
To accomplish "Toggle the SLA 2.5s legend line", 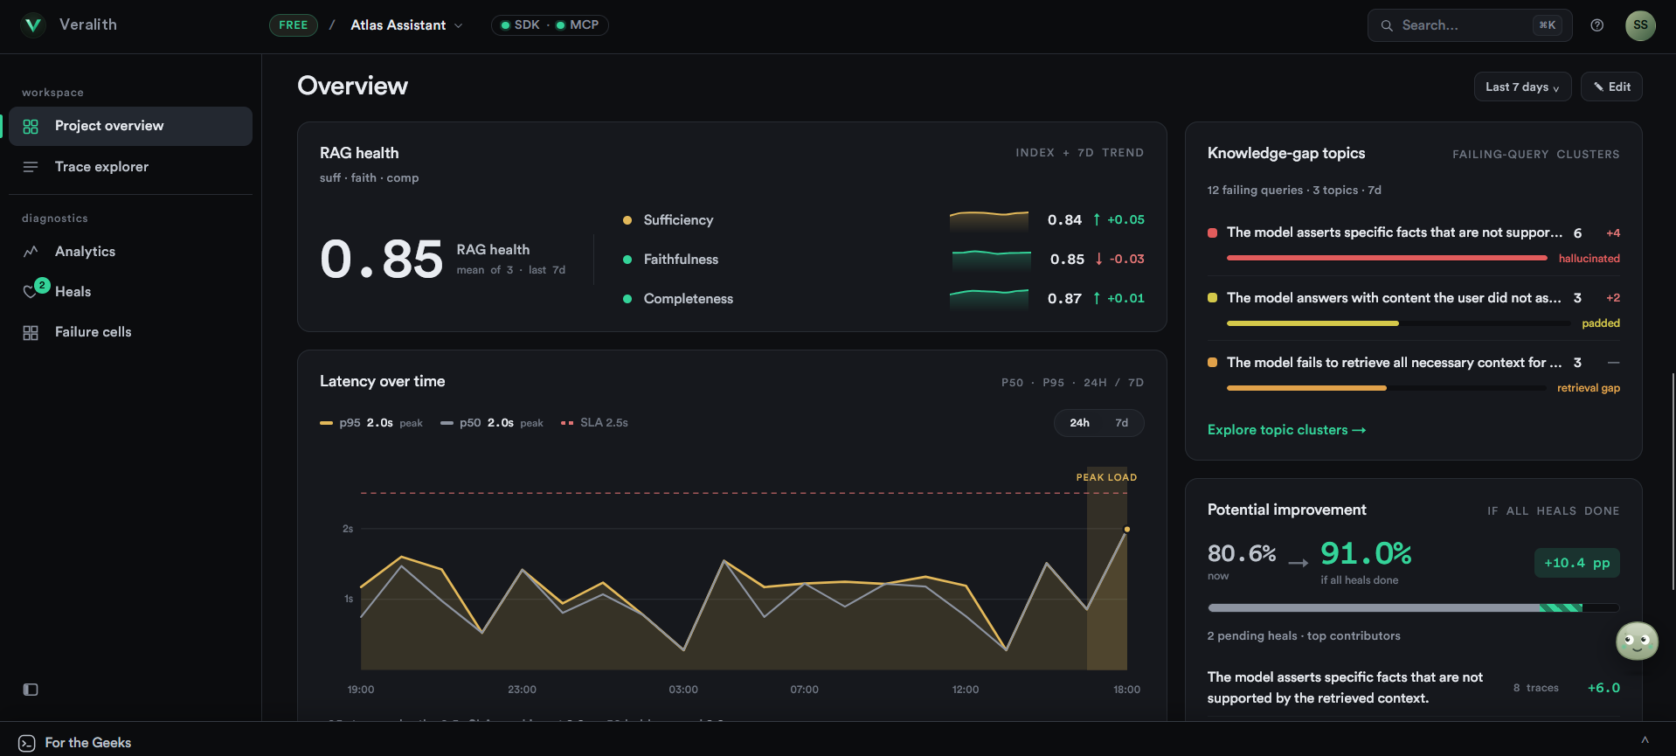I will [594, 423].
